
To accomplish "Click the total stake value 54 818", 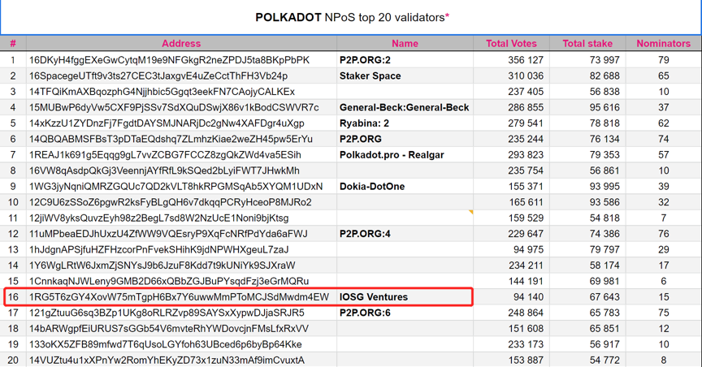I will (604, 218).
